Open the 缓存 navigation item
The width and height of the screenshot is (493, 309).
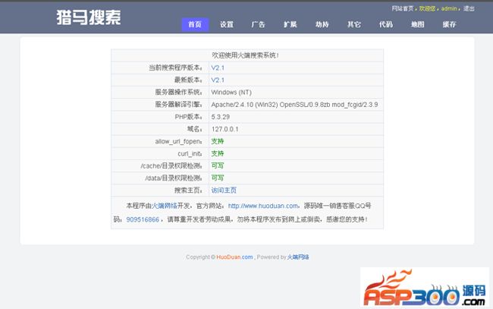[x=449, y=24]
